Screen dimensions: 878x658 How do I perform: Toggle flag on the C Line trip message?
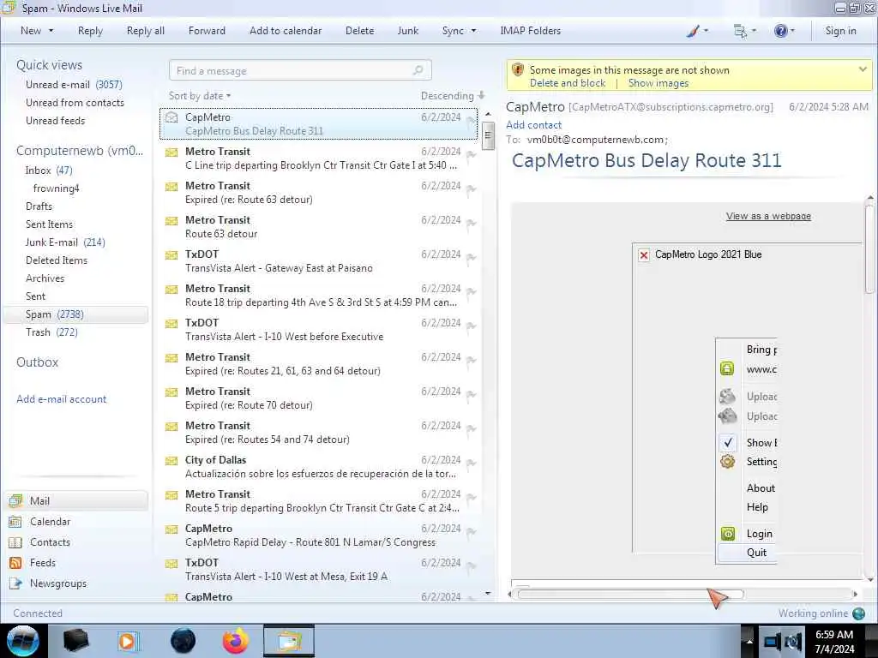pyautogui.click(x=472, y=155)
